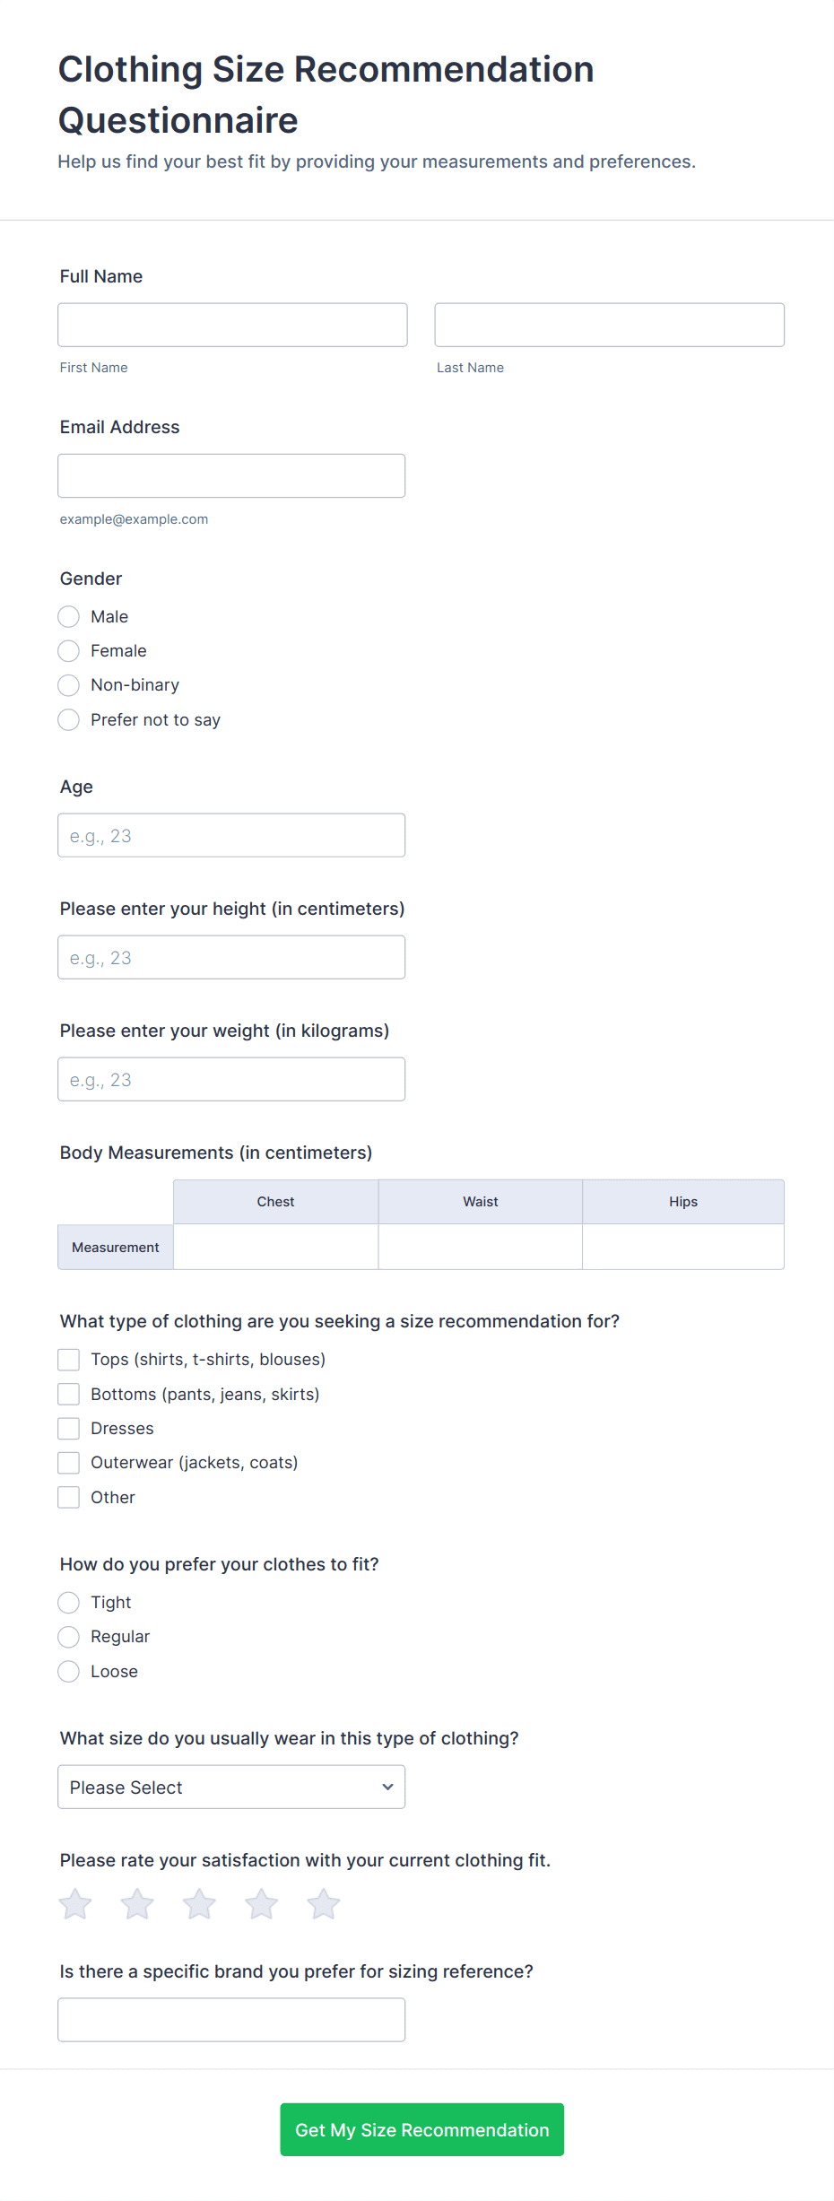Select the Male gender option

click(x=69, y=617)
